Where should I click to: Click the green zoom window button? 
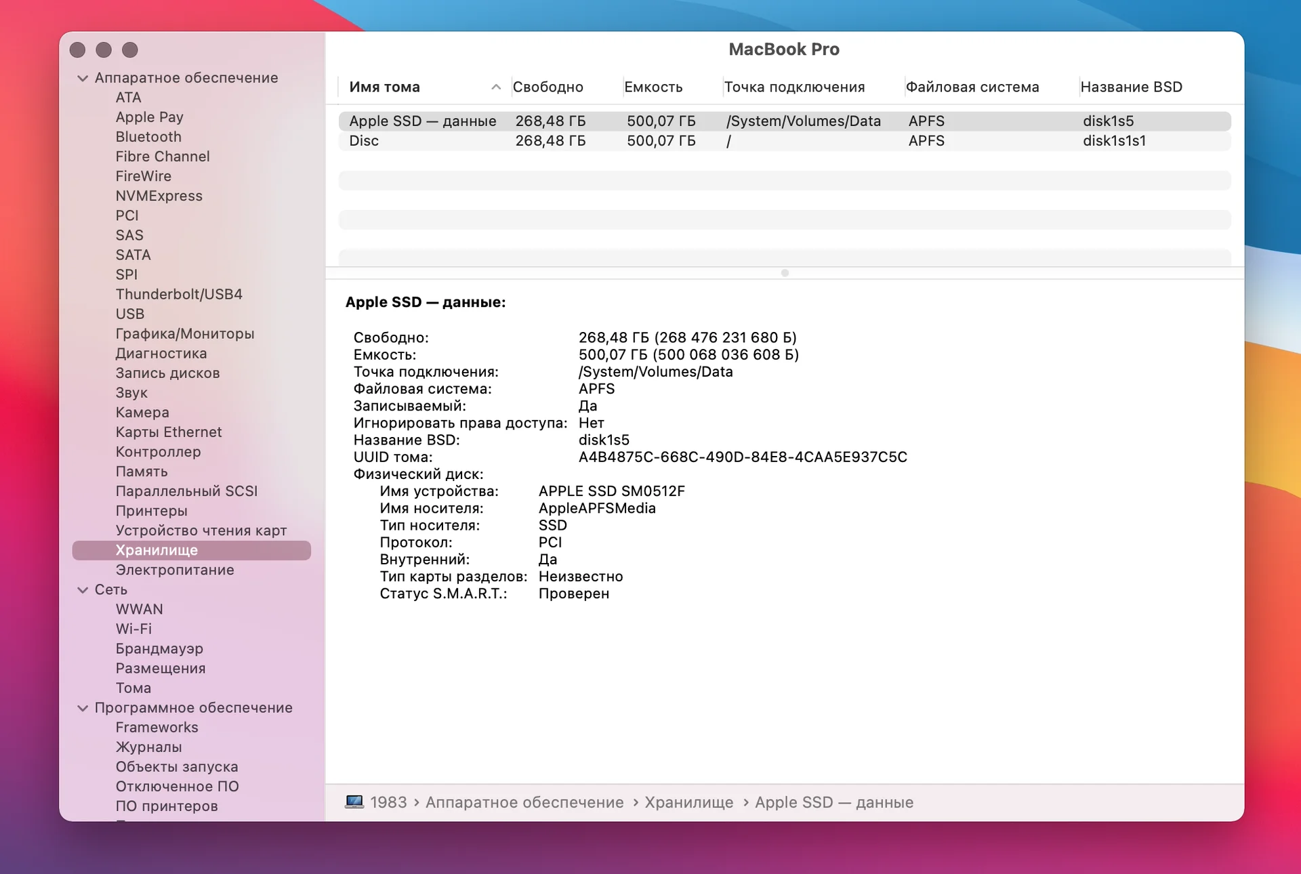tap(130, 50)
